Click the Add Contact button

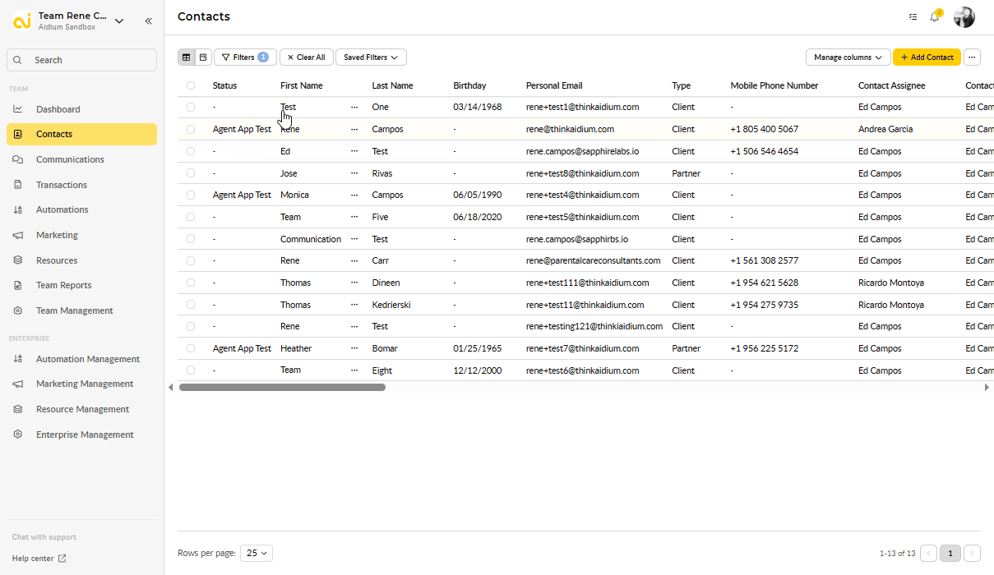[x=927, y=57]
